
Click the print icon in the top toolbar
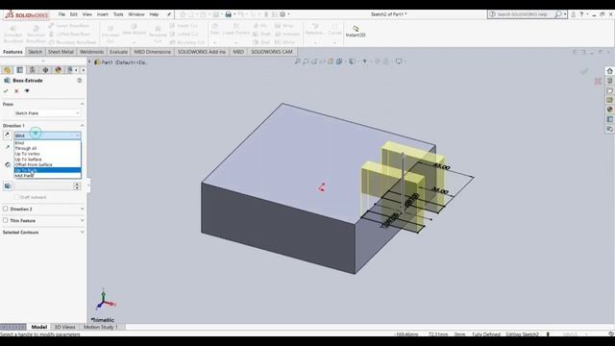(x=229, y=14)
